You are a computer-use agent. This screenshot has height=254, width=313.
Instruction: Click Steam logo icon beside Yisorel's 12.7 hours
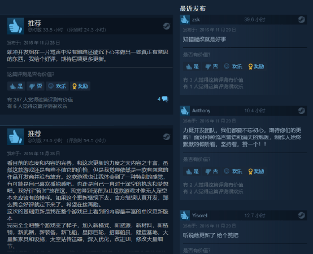[302, 215]
